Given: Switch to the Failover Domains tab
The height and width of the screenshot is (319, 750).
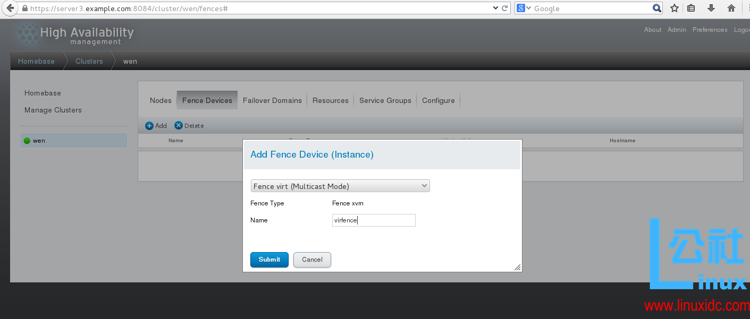Looking at the screenshot, I should coord(272,100).
